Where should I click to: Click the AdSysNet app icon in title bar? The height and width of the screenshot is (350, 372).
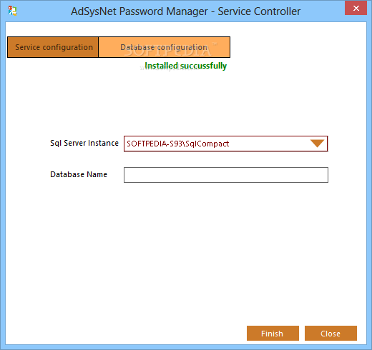point(12,11)
